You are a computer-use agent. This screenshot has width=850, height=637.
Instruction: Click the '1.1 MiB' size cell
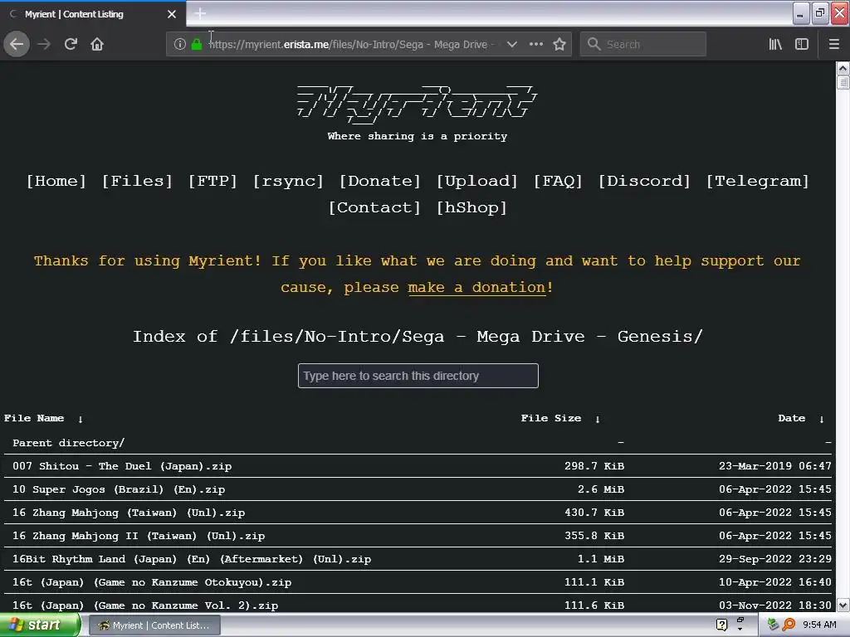point(601,560)
